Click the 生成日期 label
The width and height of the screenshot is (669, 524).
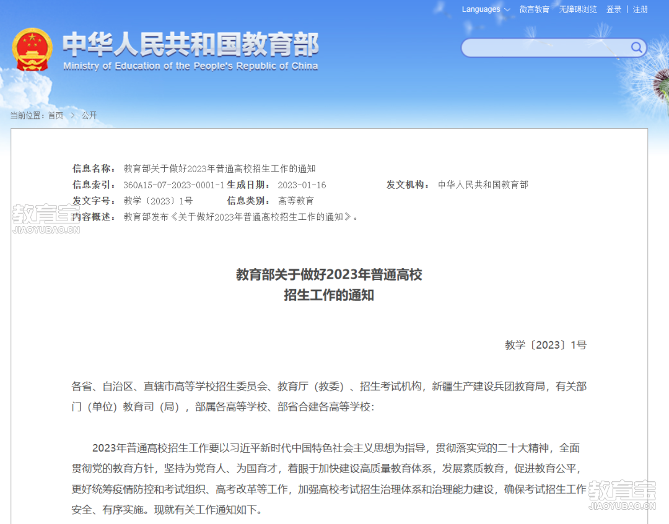248,185
